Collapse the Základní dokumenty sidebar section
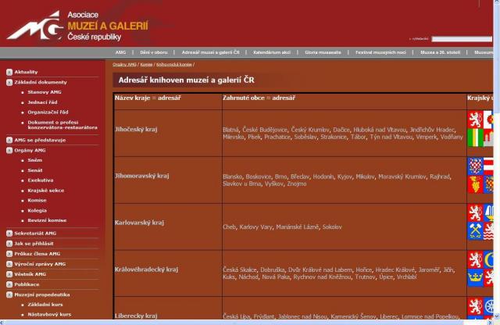Image resolution: width=500 pixels, height=325 pixels. (9, 82)
